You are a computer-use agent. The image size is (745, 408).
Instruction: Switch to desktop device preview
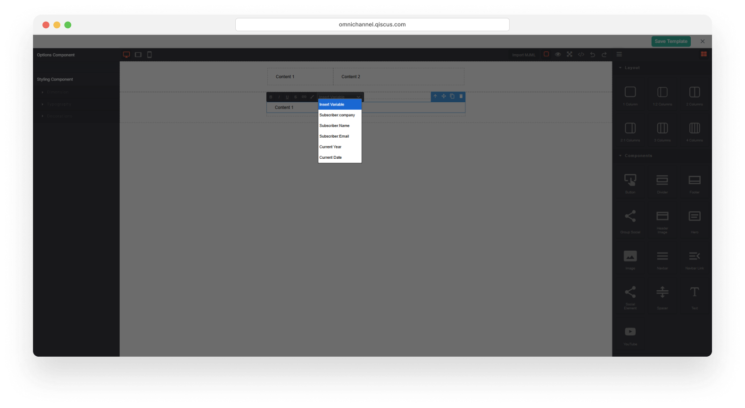pos(126,55)
